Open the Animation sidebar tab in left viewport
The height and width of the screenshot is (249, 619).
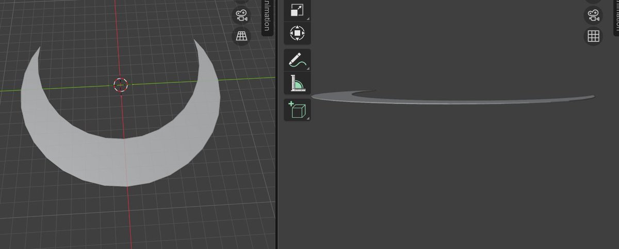pyautogui.click(x=267, y=17)
